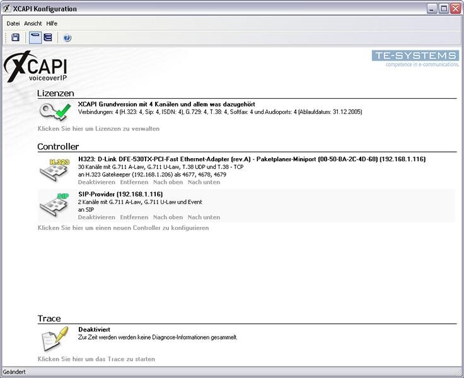Deaktivieren the SIP-Provider controller
This screenshot has width=464, height=378.
pyautogui.click(x=96, y=217)
